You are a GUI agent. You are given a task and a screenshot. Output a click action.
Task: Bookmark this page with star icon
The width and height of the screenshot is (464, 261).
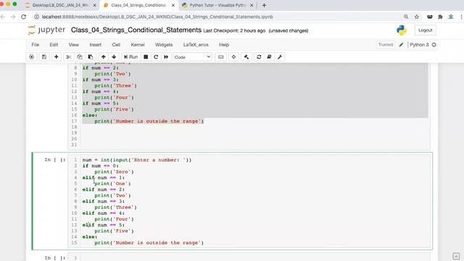pos(417,17)
